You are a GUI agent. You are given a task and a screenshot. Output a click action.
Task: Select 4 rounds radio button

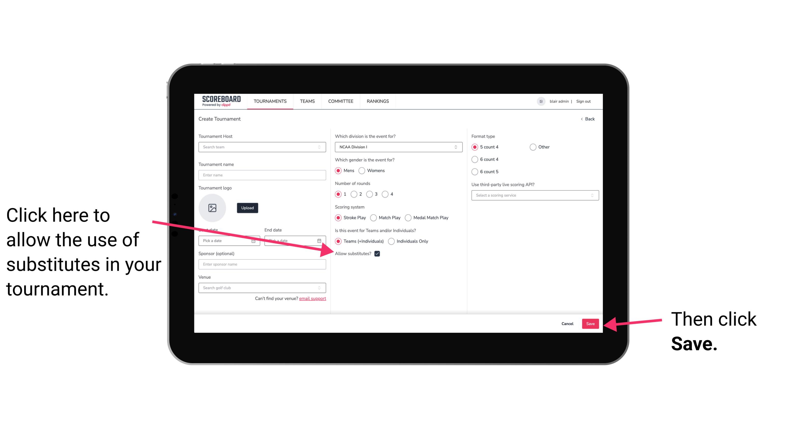[x=385, y=194]
